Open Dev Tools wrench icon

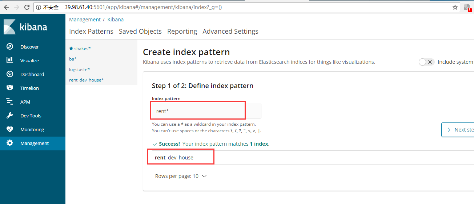(x=10, y=116)
